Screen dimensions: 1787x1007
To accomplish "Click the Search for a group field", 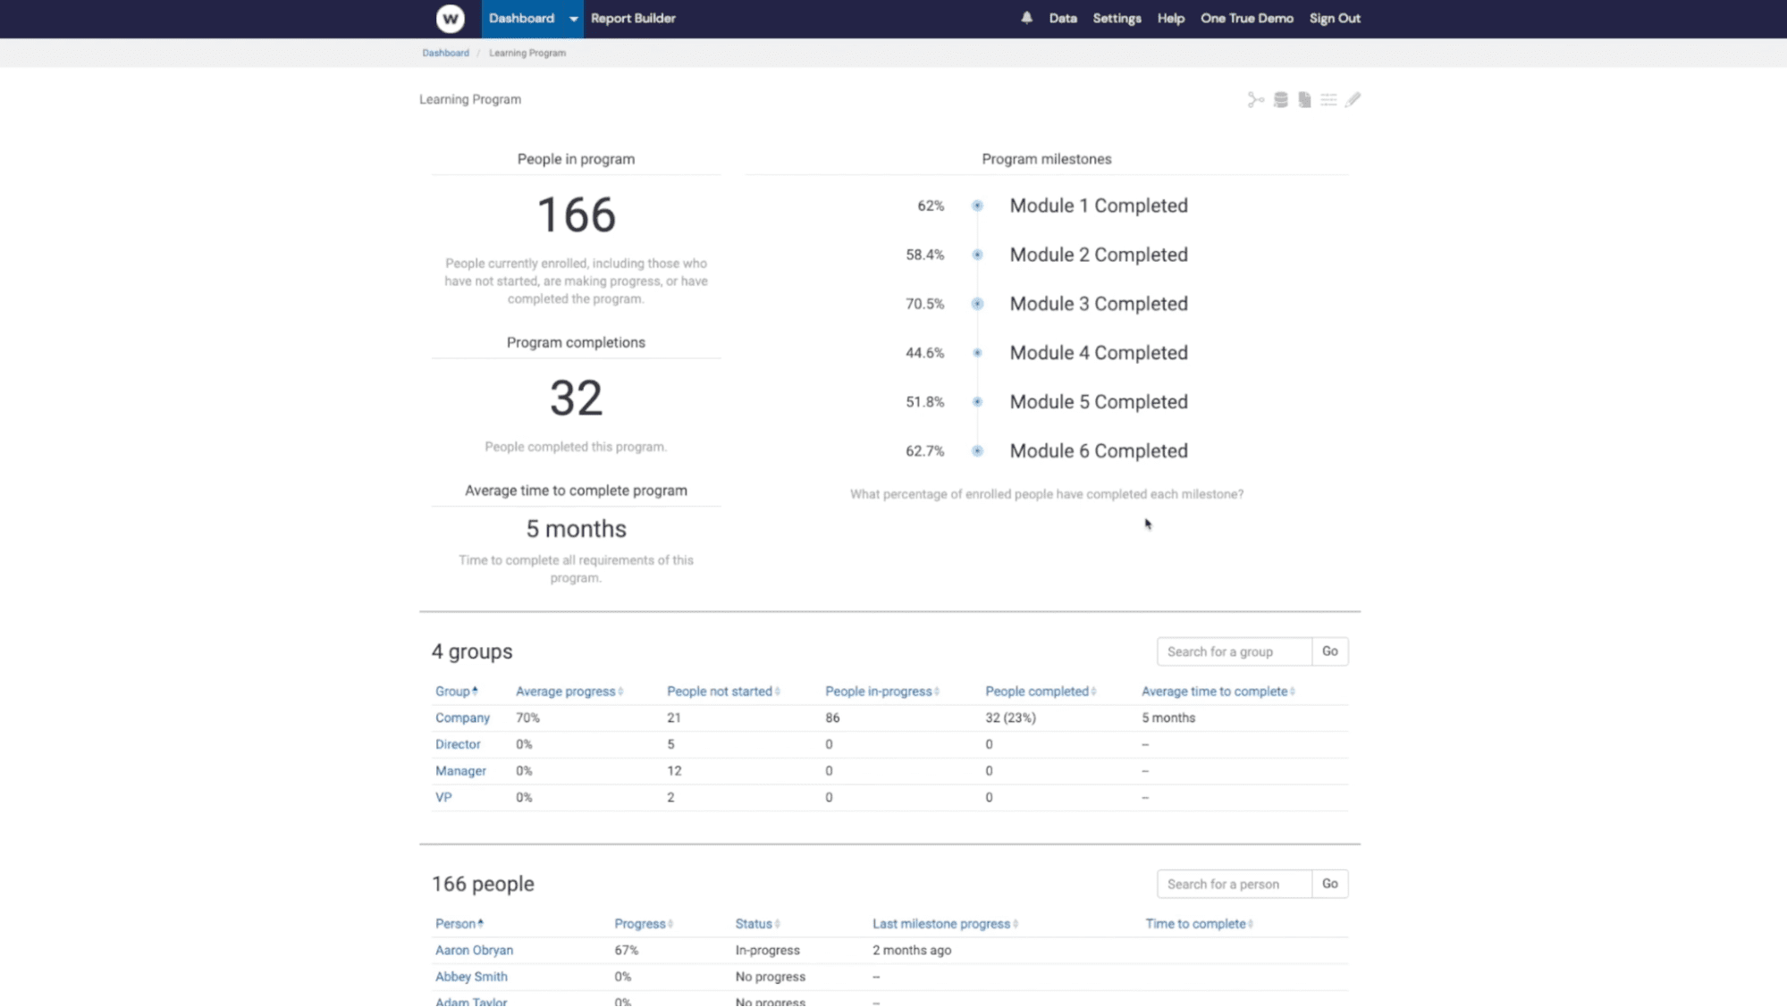I will 1234,651.
